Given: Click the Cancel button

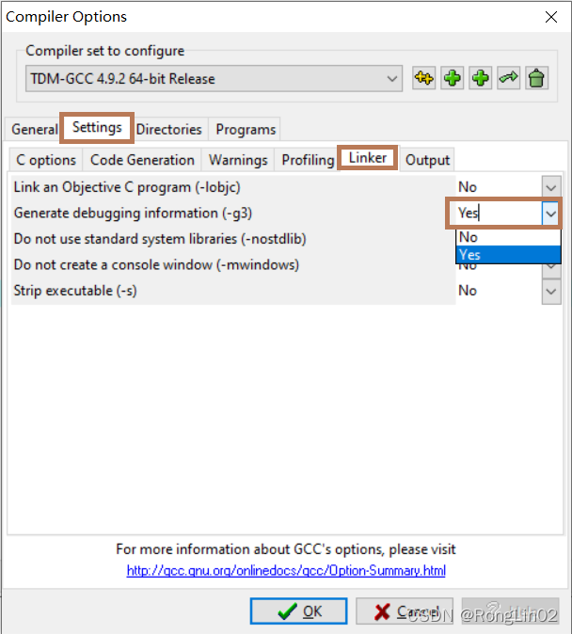Looking at the screenshot, I should click(405, 610).
